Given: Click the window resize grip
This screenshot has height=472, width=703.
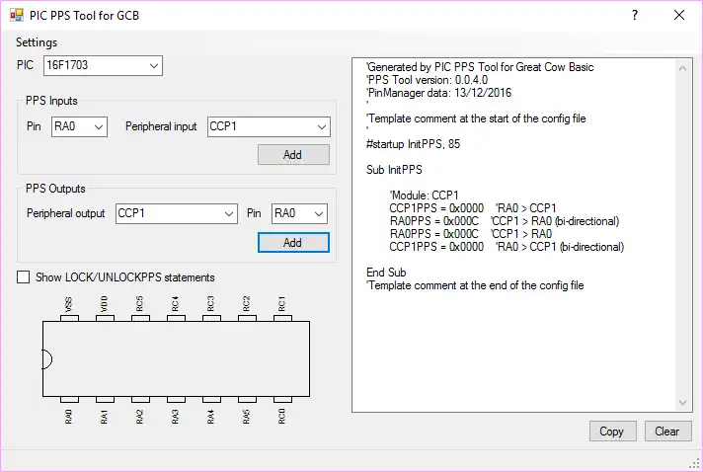Looking at the screenshot, I should [695, 464].
